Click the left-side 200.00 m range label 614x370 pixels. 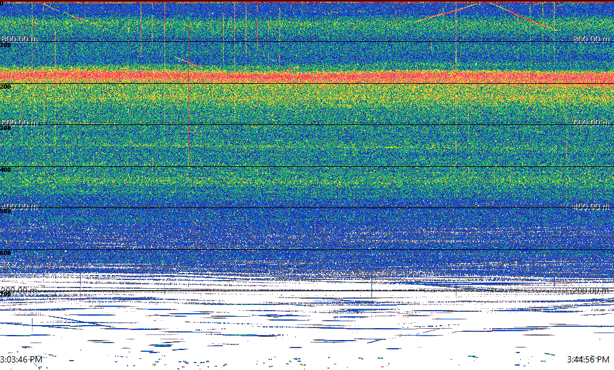[x=19, y=291]
